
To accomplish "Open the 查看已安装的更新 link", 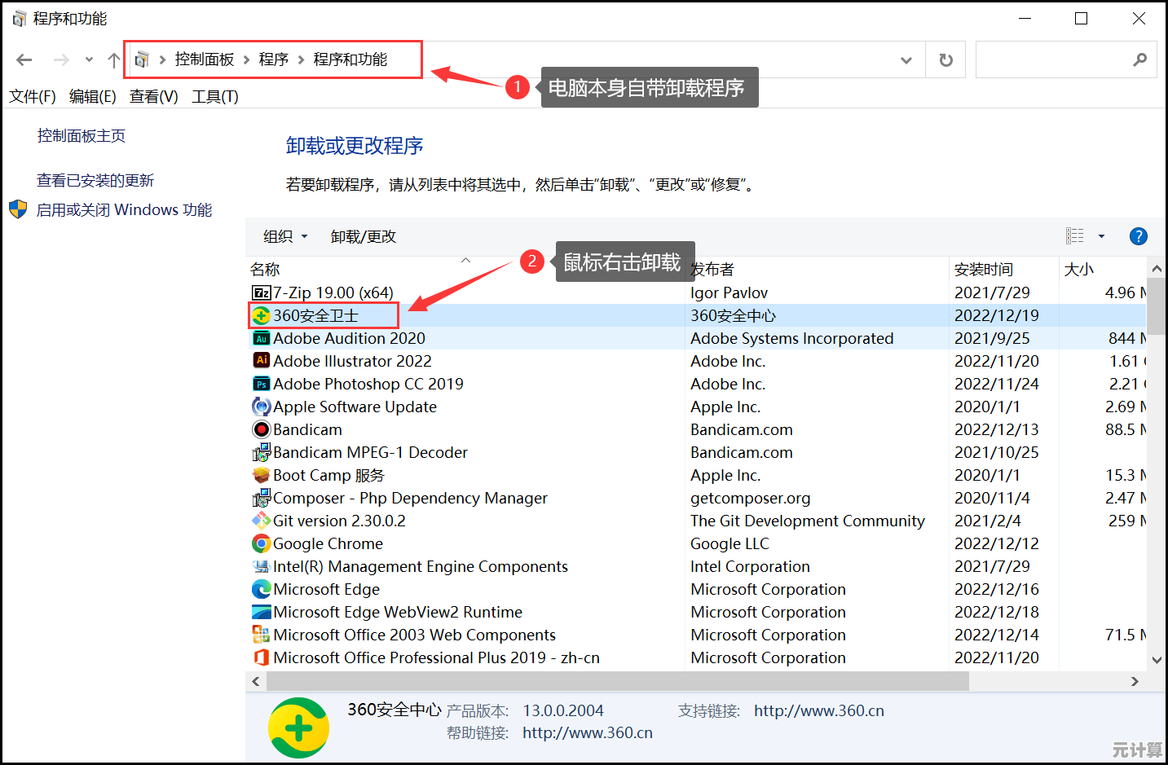I will point(95,180).
